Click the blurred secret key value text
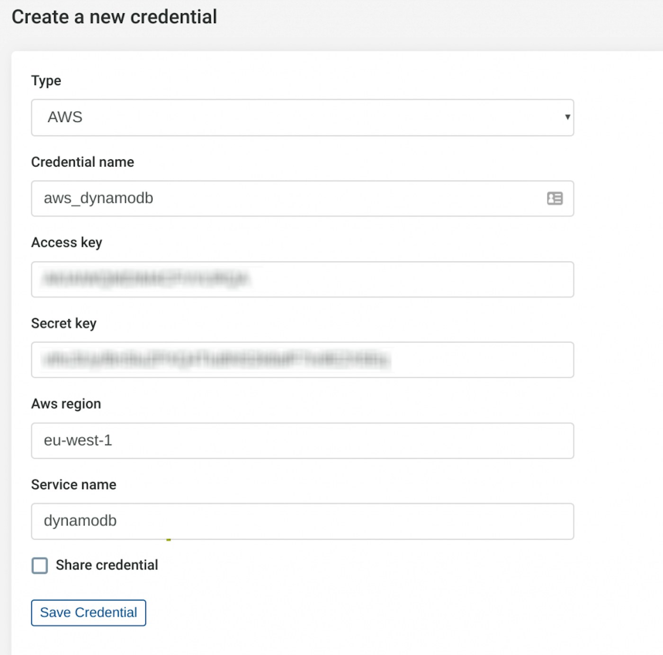663x655 pixels. 217,360
